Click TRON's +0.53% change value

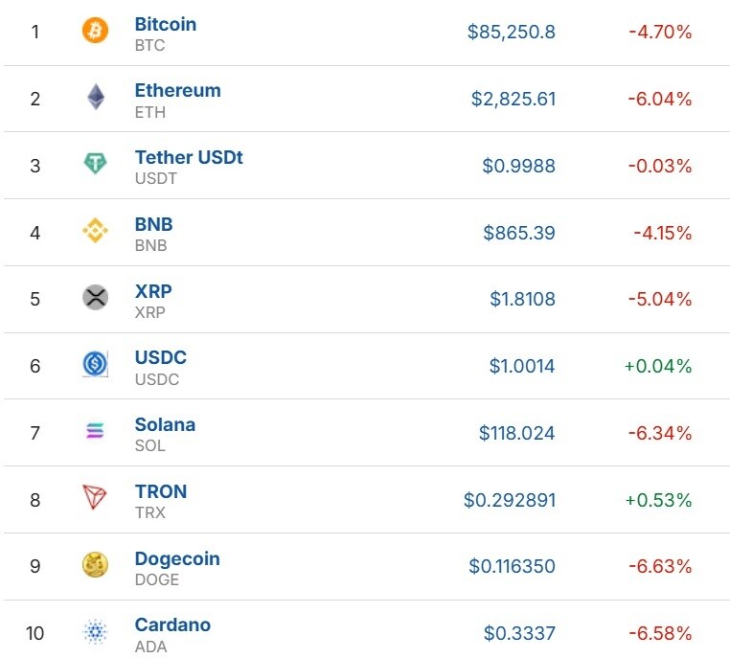pos(657,500)
